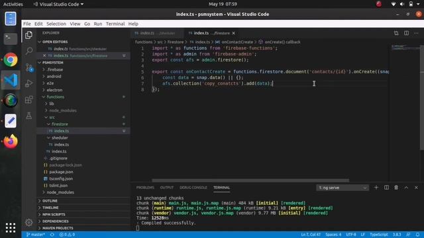The image size is (424, 238).
Task: Expand the Timeline section
Action: coord(50,208)
